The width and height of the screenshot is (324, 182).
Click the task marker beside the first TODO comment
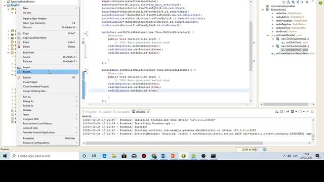coord(83,42)
